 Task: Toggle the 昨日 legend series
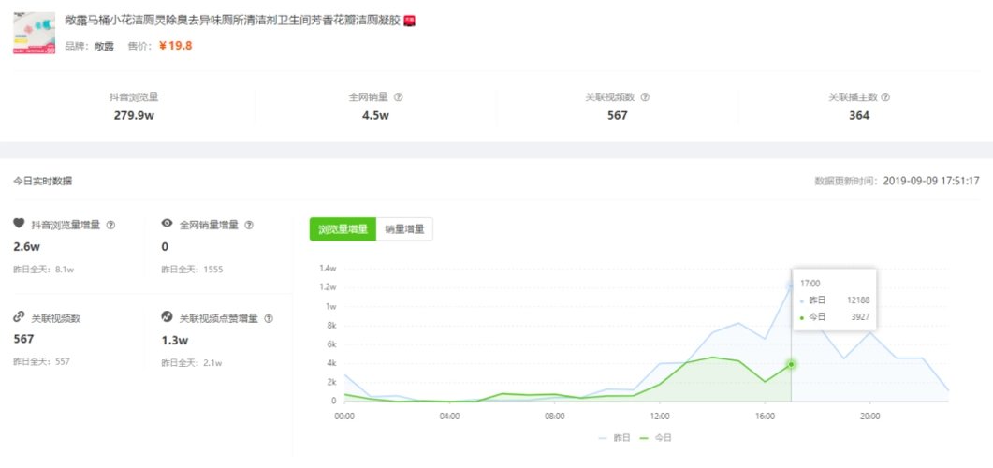pos(614,438)
